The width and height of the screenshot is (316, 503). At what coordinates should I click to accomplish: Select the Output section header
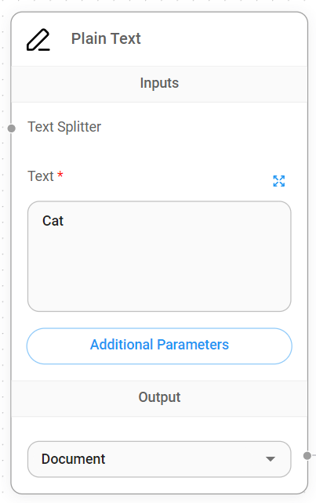click(x=159, y=398)
